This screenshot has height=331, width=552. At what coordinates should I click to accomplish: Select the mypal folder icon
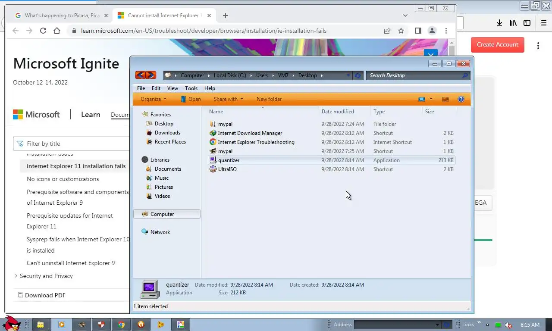pyautogui.click(x=213, y=124)
